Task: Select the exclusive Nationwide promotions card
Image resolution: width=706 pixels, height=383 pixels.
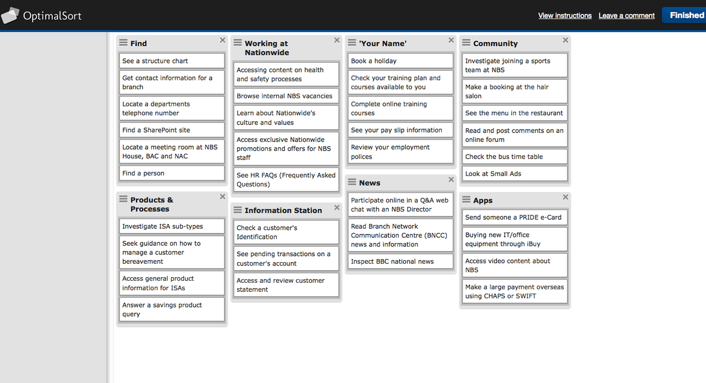Action: point(286,149)
